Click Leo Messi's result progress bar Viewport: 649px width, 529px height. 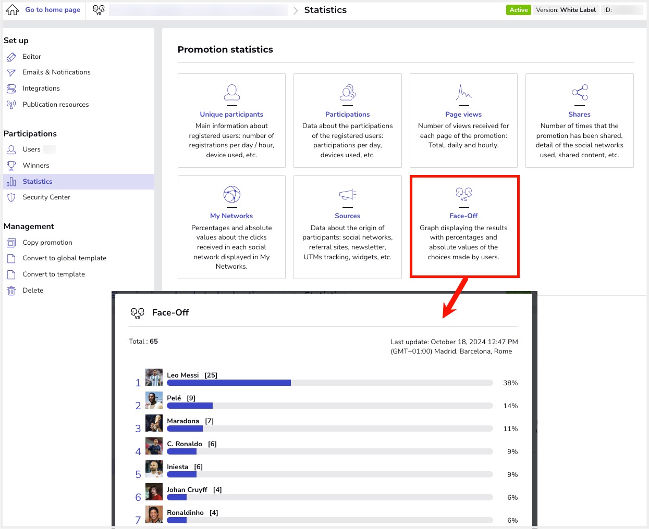coord(329,383)
